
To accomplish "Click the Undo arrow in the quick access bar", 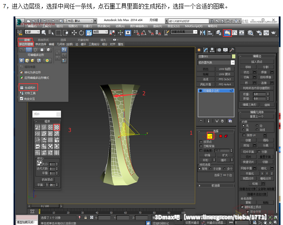I will pos(45,21).
